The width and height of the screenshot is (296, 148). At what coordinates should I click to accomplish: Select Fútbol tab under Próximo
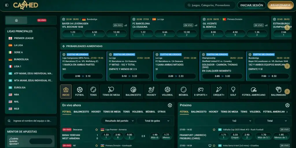pos(184,112)
